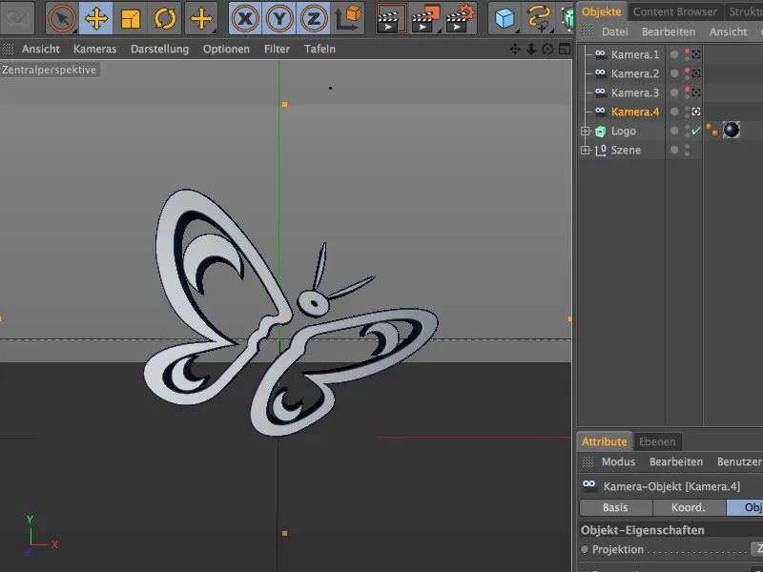The height and width of the screenshot is (572, 763).
Task: Open the spline tools icon
Action: 539,18
